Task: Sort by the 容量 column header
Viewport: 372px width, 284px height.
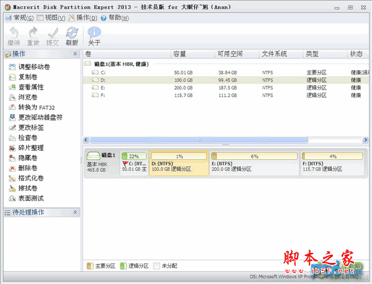Action: [x=193, y=54]
